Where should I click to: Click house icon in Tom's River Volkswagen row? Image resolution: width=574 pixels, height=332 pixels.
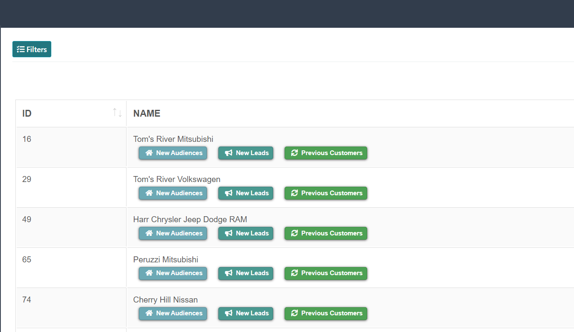[x=149, y=193]
